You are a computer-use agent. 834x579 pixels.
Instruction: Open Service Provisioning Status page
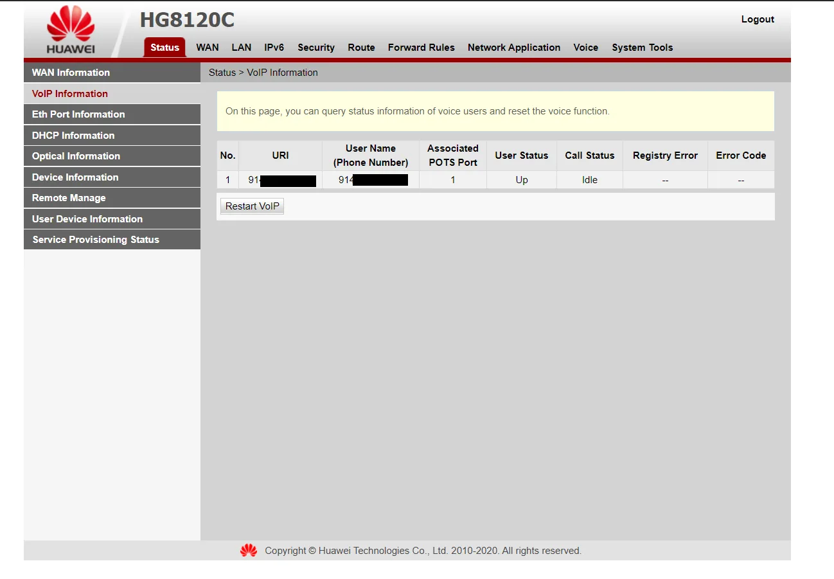pos(96,240)
